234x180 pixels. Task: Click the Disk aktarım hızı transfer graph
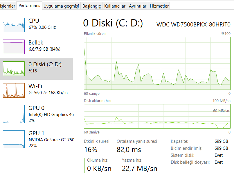click(x=157, y=116)
